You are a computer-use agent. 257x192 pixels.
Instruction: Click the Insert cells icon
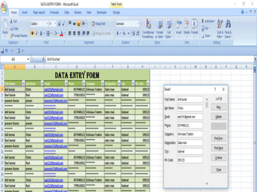179,24
